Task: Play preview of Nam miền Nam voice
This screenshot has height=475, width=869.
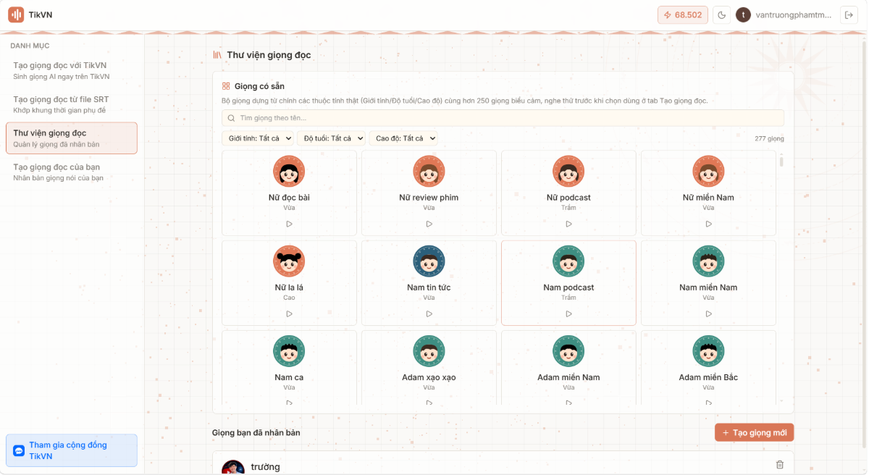Action: coord(708,314)
